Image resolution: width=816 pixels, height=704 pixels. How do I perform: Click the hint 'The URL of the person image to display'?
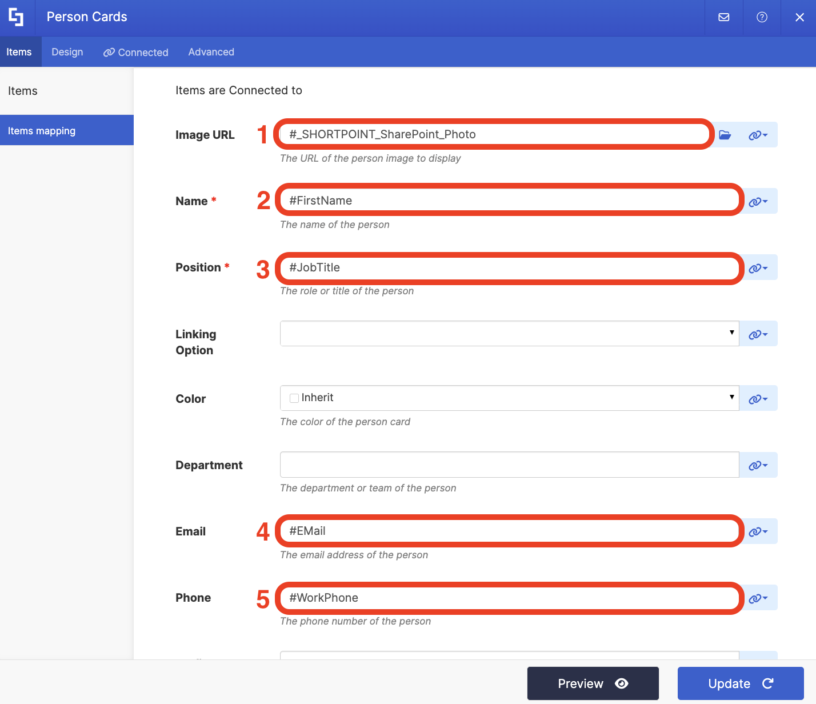(x=370, y=158)
